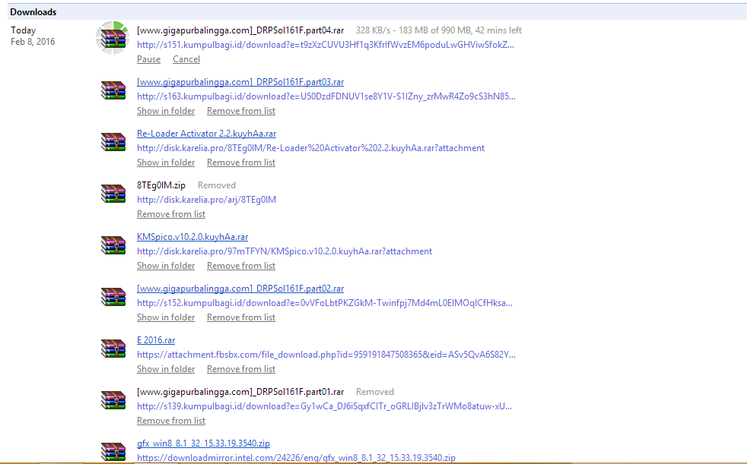The image size is (747, 464).
Task: Open the s163.kumpulbagi.id source URL
Action: point(326,96)
